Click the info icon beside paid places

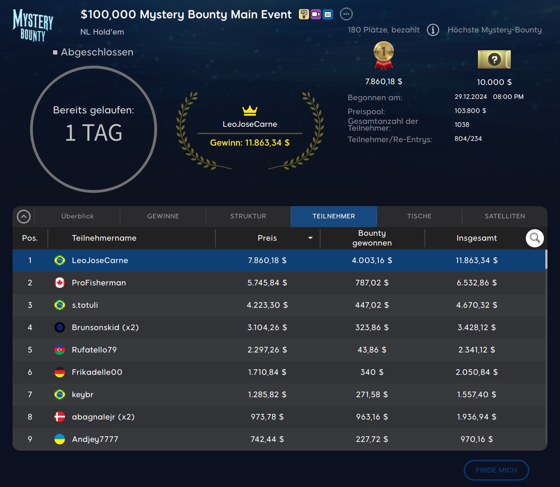pyautogui.click(x=433, y=30)
